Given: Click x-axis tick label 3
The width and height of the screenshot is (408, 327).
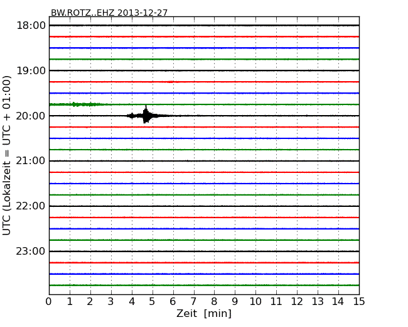Looking at the screenshot, I should click(111, 301).
